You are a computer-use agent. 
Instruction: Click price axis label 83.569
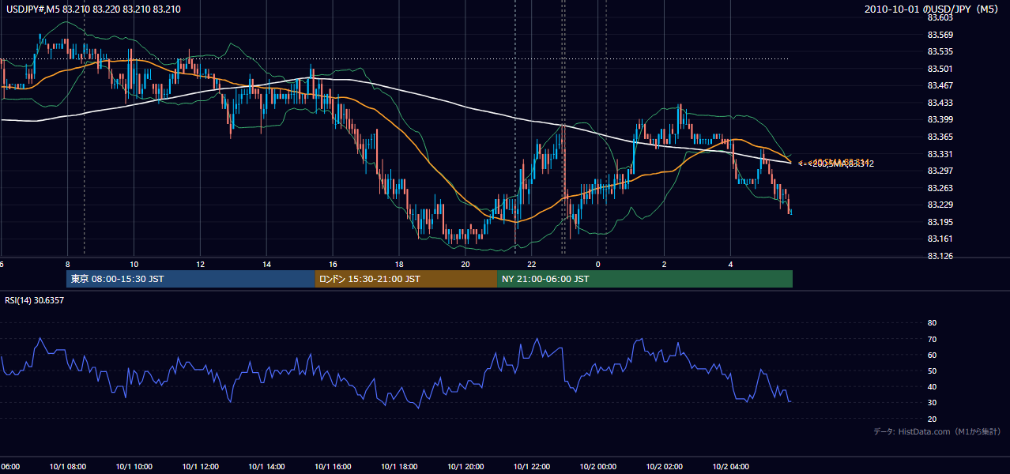point(940,35)
